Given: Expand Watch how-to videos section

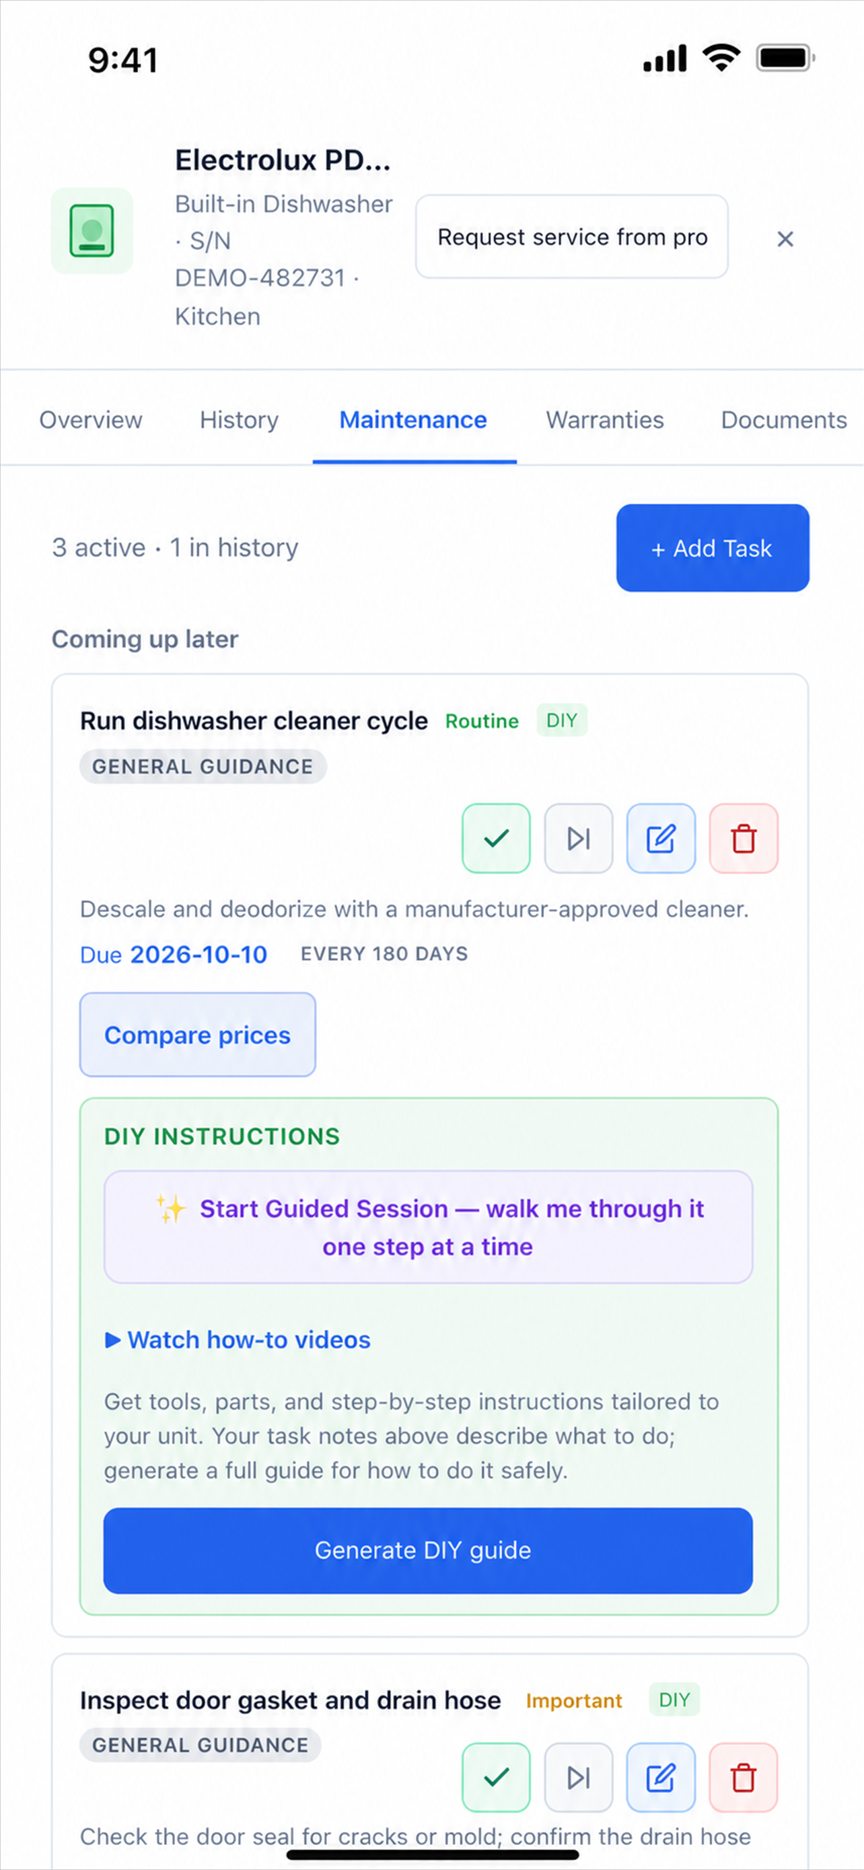Looking at the screenshot, I should coord(238,1340).
